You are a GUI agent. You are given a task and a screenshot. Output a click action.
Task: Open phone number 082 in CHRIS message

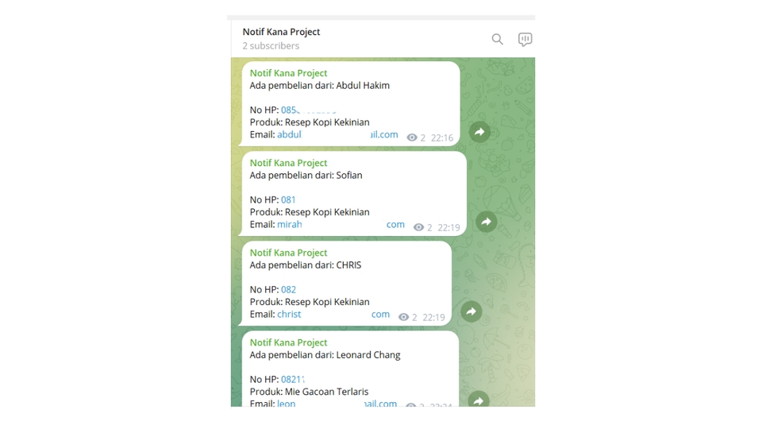[x=289, y=289]
